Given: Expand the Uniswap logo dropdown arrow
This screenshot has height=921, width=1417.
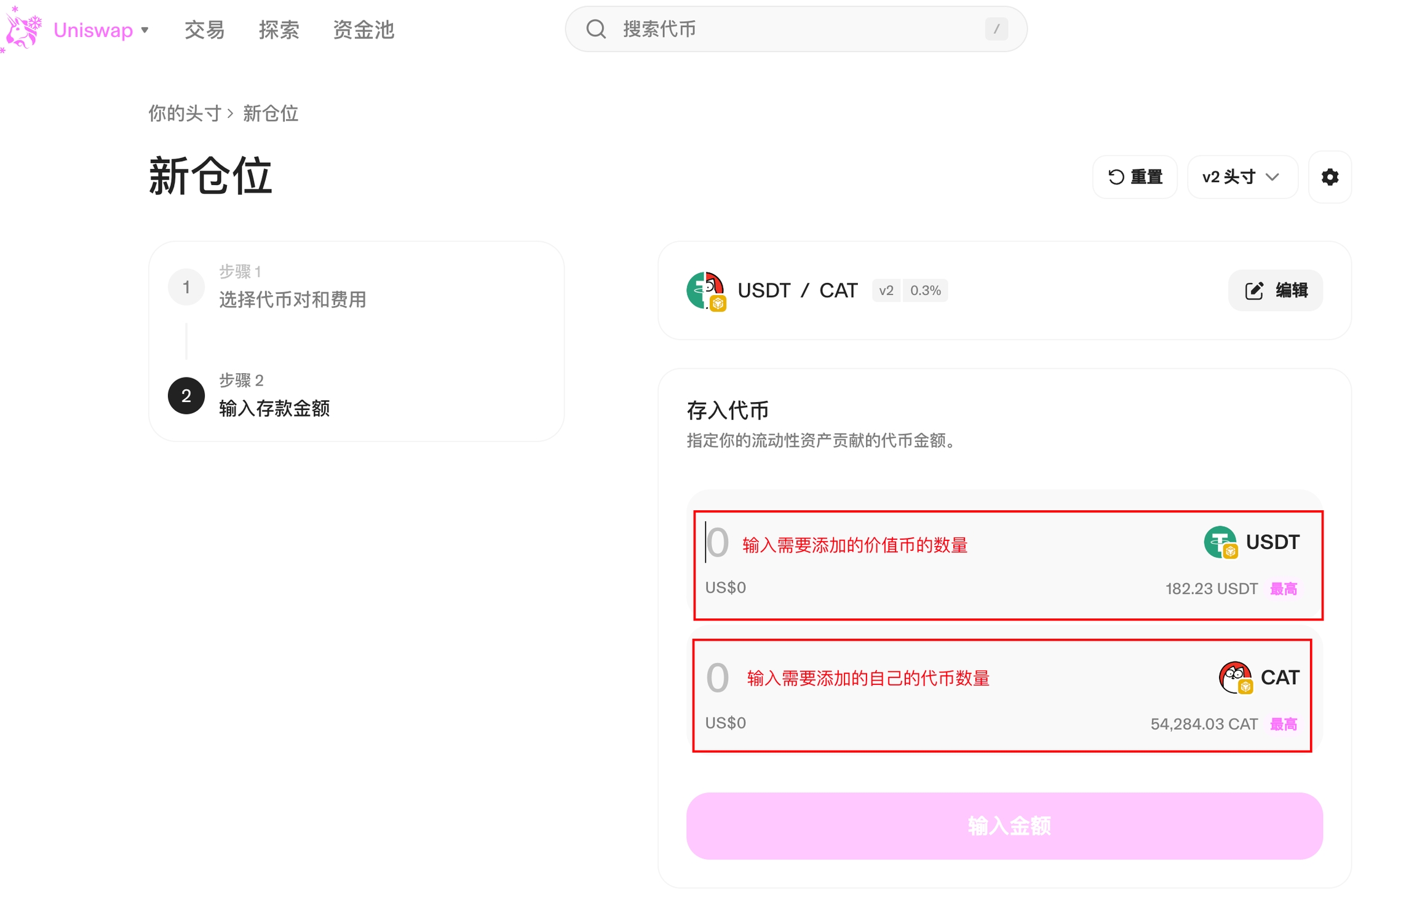Looking at the screenshot, I should 145,30.
